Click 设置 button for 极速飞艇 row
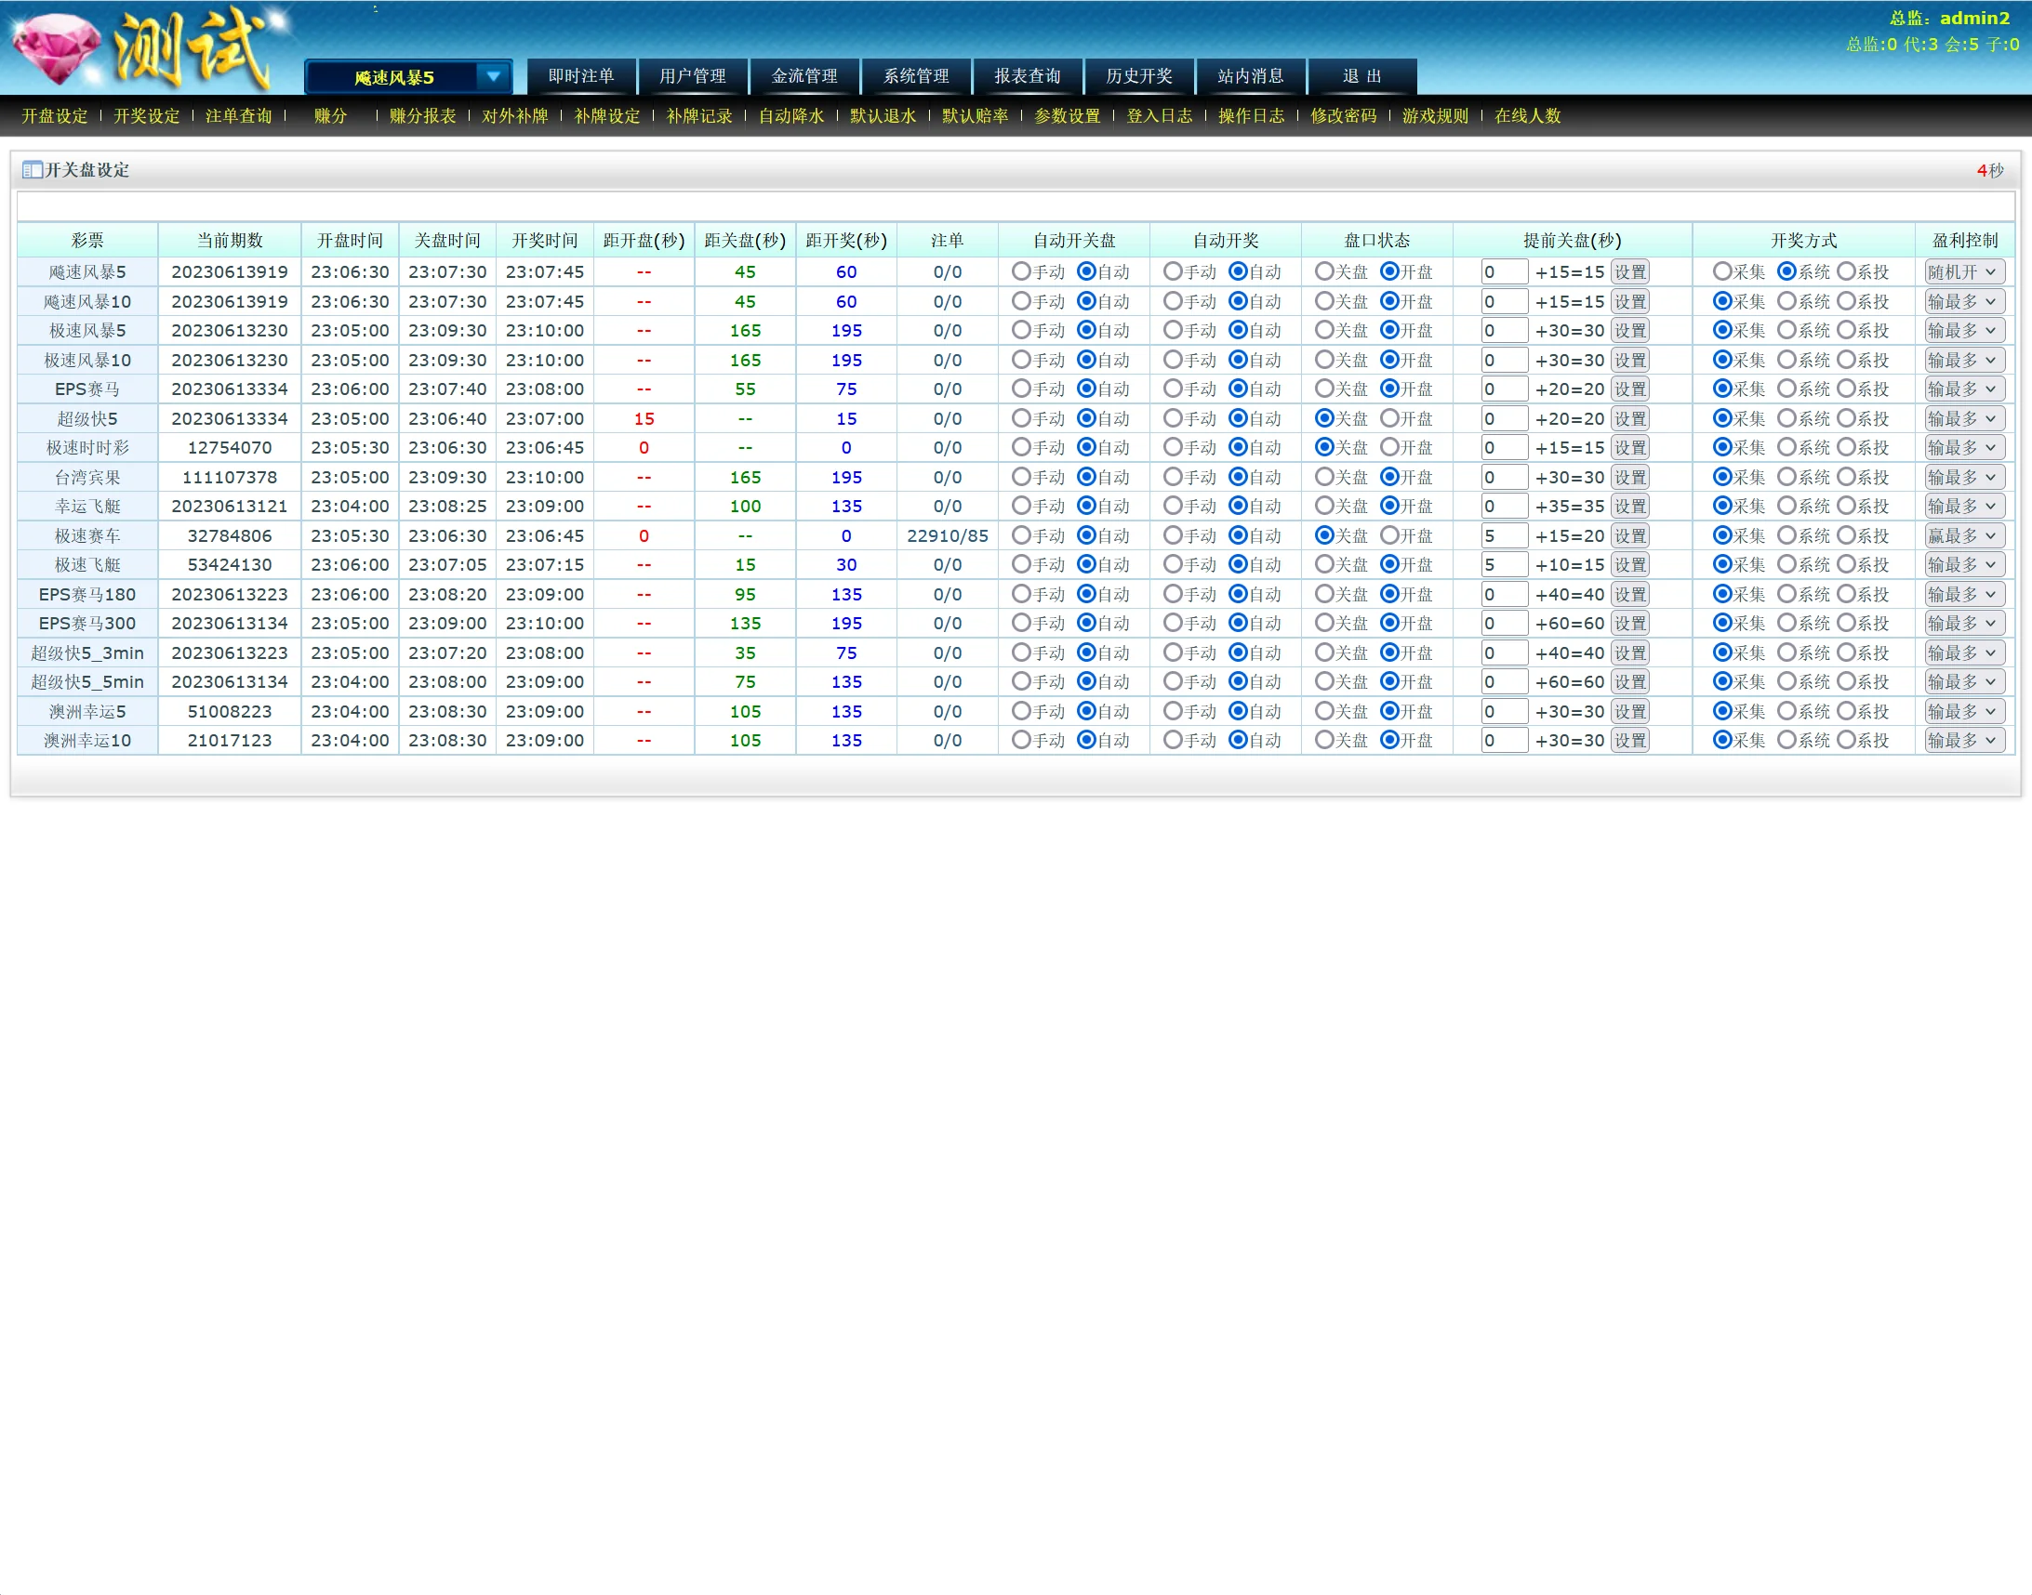 pos(1629,565)
